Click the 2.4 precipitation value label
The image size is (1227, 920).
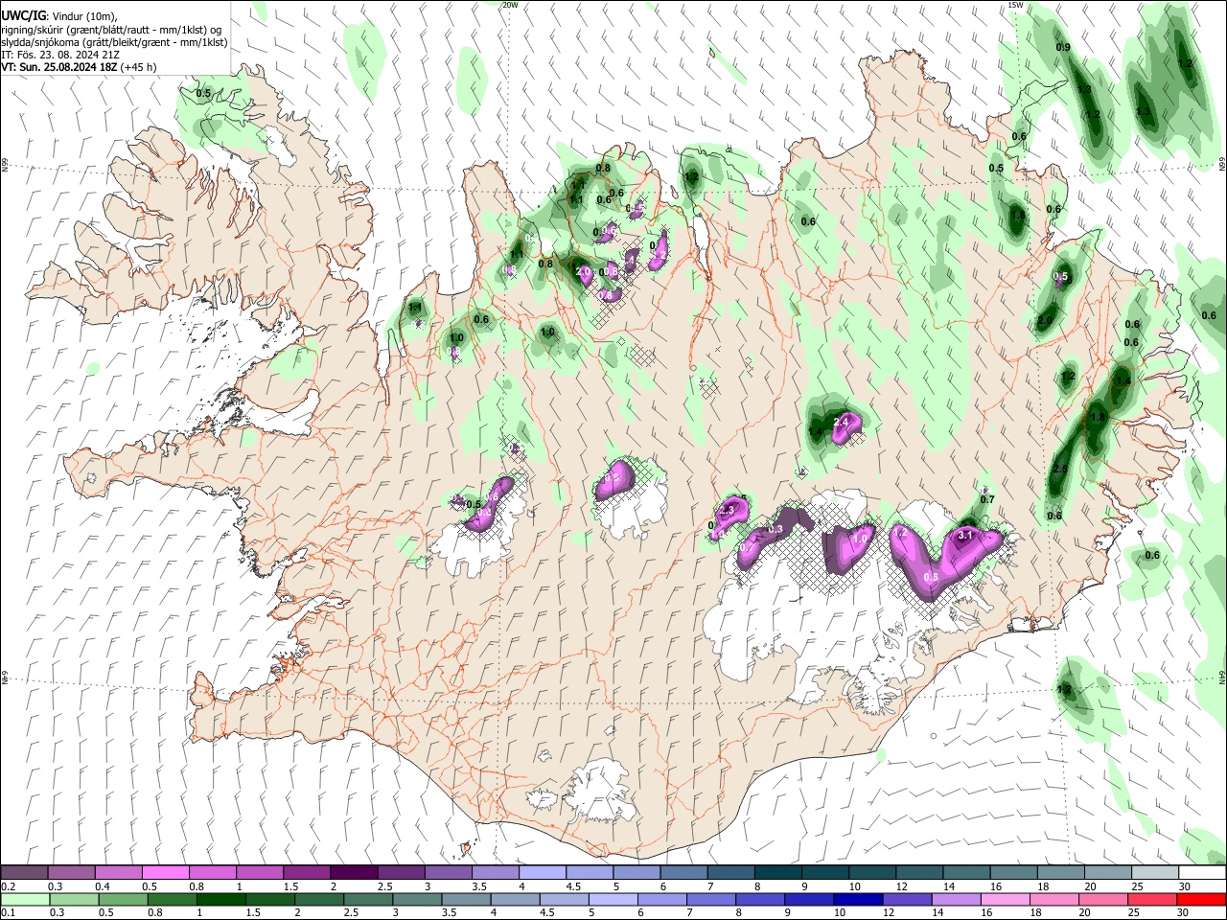[842, 422]
